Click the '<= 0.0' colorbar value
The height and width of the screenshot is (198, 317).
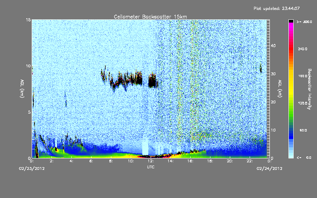tap(304, 157)
